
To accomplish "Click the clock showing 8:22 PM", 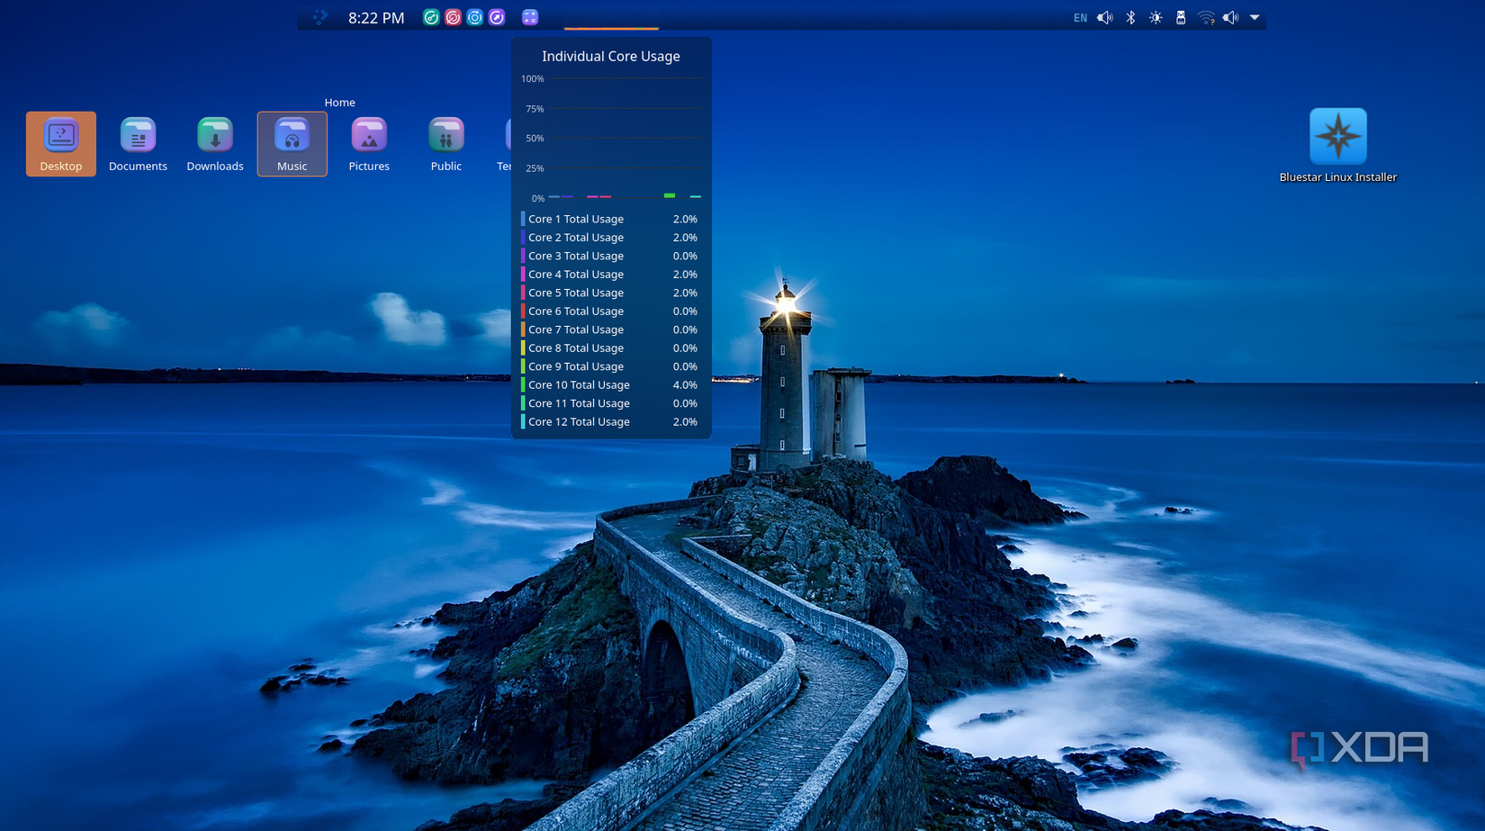I will pos(375,17).
